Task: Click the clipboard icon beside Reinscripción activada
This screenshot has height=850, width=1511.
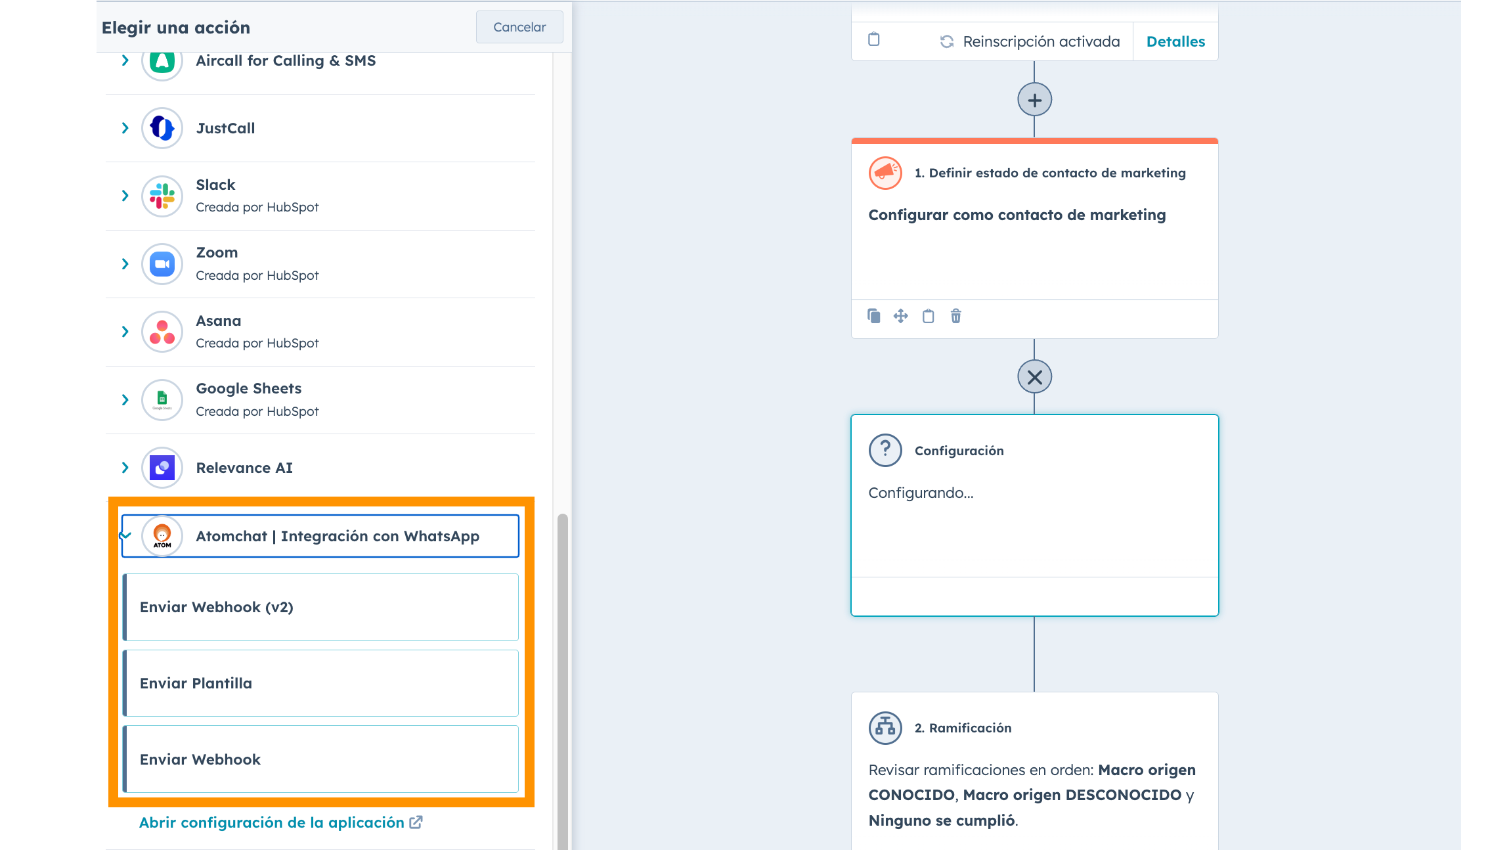Action: tap(873, 39)
